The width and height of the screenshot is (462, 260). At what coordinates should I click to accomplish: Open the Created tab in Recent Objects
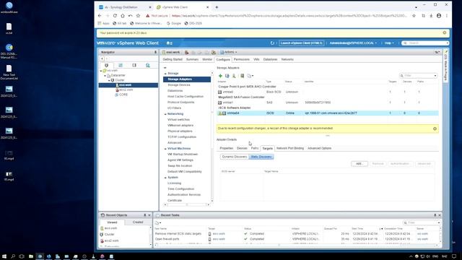click(138, 222)
